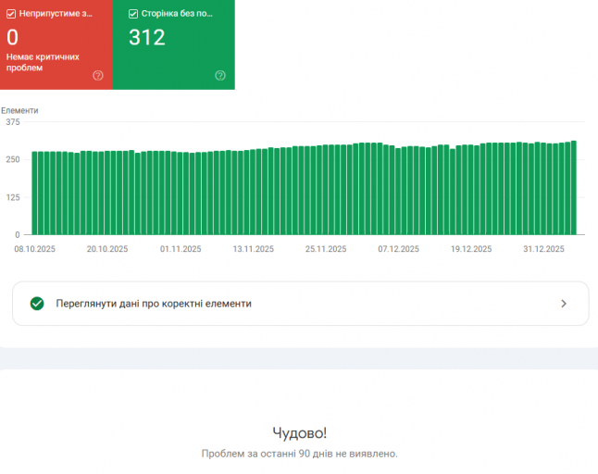Select the green card showing 312
Screen dimensions: 598x474
point(174,44)
